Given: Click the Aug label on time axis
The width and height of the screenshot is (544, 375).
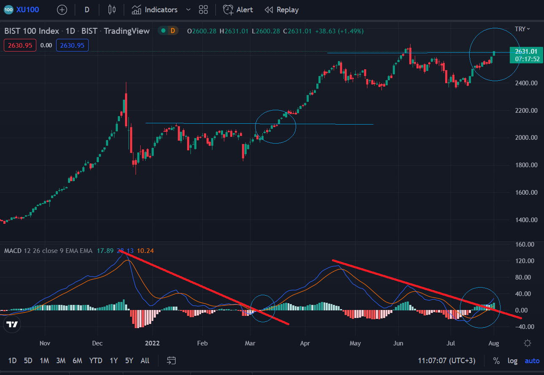Looking at the screenshot, I should (x=494, y=343).
